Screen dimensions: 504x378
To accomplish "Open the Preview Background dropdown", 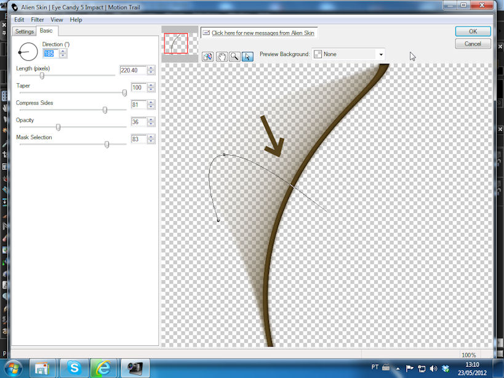I will tap(381, 54).
